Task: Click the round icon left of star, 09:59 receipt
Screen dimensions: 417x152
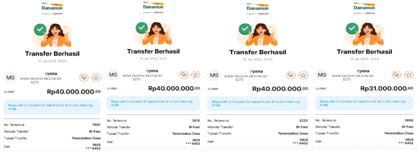Action: point(84,78)
